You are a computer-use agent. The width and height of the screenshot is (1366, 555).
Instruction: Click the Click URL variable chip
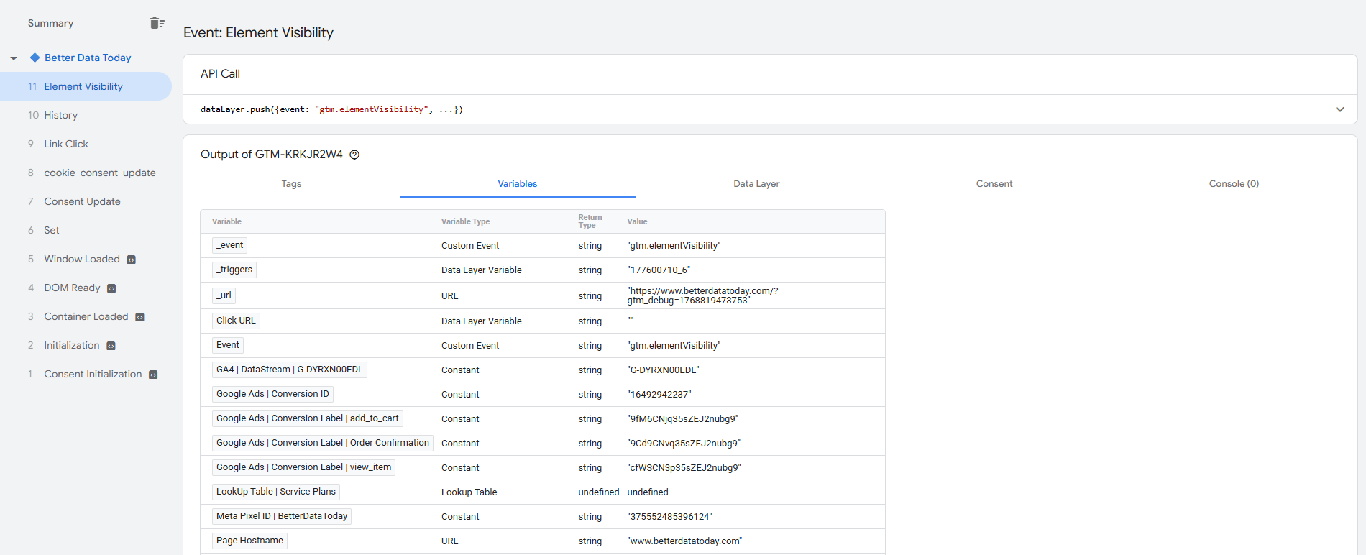[x=236, y=321]
